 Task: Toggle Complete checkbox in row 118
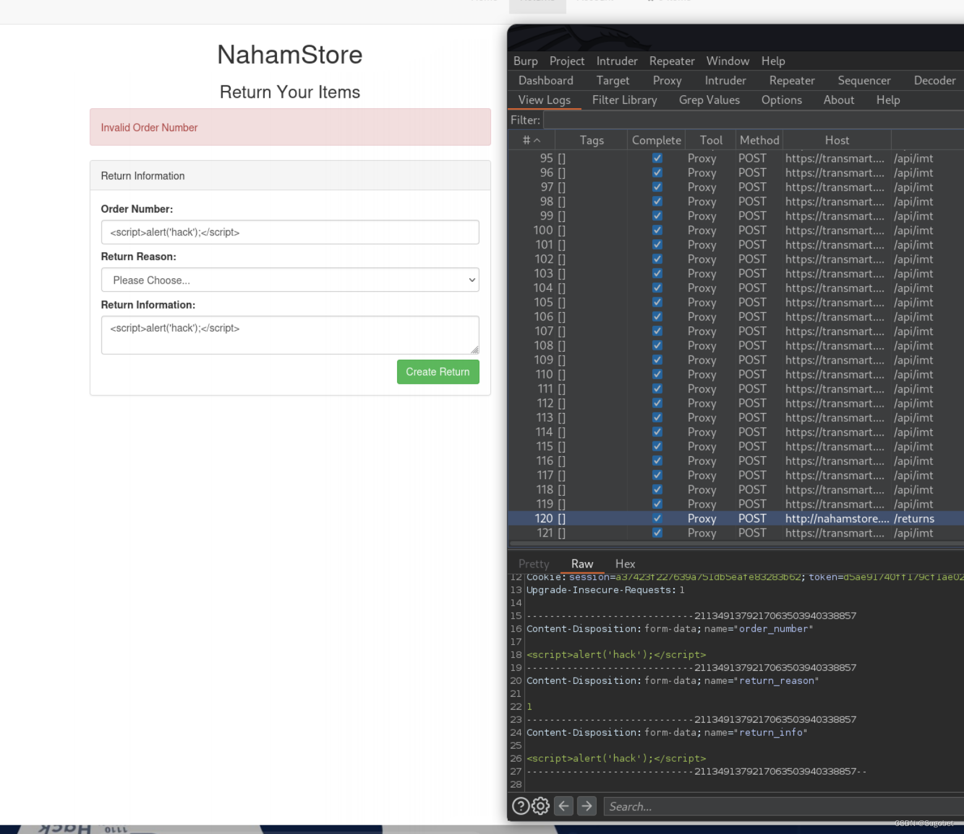pos(657,490)
